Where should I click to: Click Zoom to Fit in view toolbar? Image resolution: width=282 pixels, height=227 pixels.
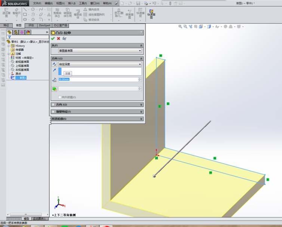click(x=180, y=27)
